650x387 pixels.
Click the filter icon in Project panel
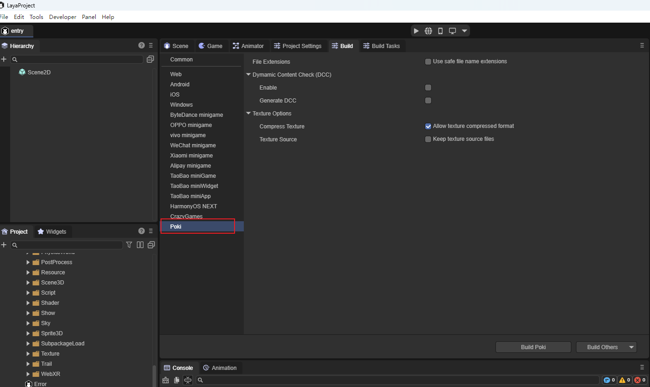pyautogui.click(x=130, y=245)
